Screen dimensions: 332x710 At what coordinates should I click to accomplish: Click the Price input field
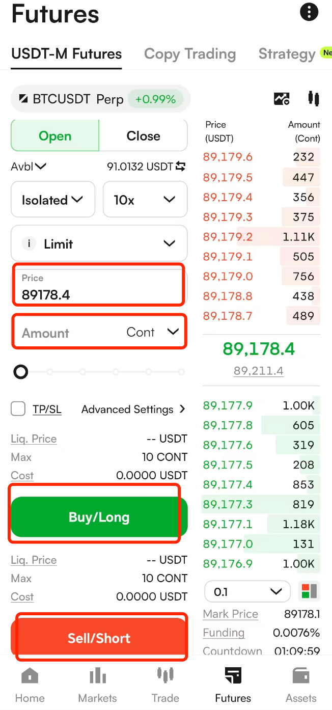click(x=98, y=287)
